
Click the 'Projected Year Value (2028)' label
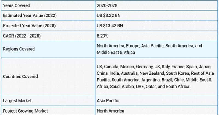[30, 25]
